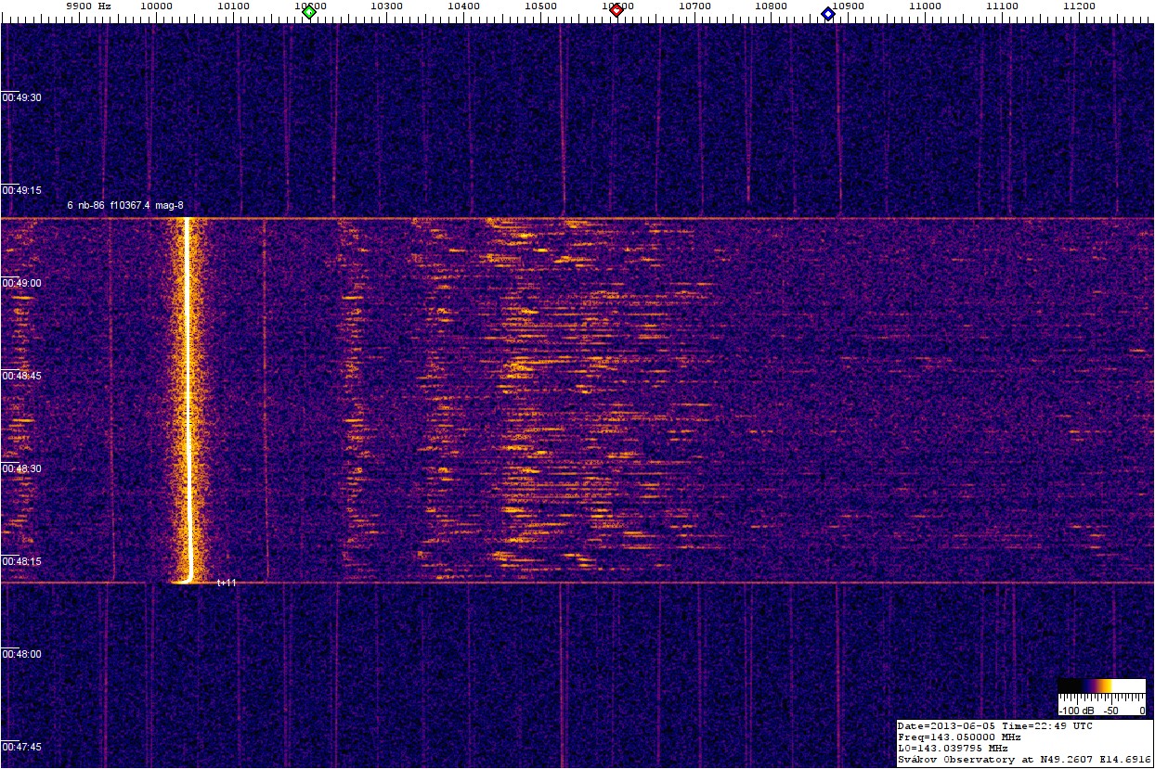The image size is (1155, 769).
Task: Click the 10400 frequency ruler label
Action: [x=463, y=6]
